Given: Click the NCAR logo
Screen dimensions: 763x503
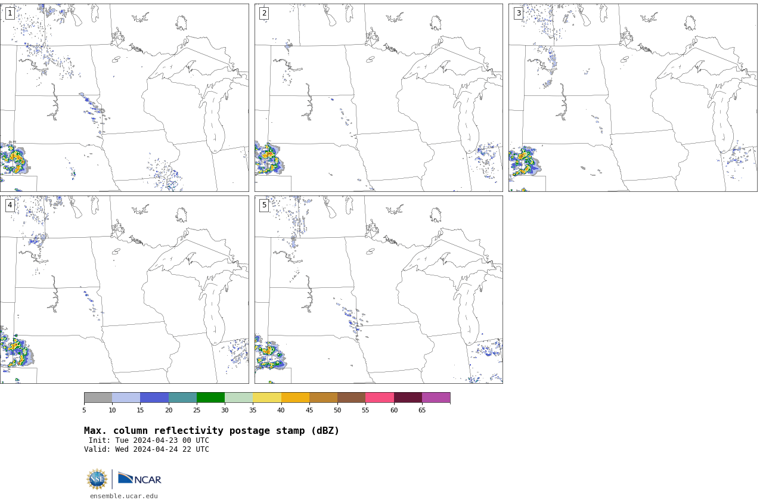Looking at the screenshot, I should pyautogui.click(x=139, y=479).
